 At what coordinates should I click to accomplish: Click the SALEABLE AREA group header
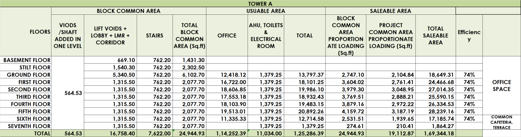pyautogui.click(x=390, y=11)
